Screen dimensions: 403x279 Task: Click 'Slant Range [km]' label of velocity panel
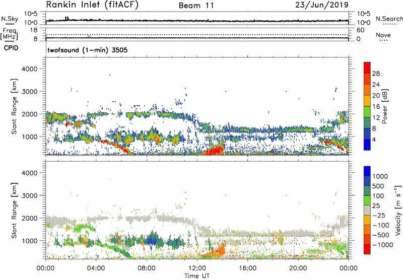(14, 211)
